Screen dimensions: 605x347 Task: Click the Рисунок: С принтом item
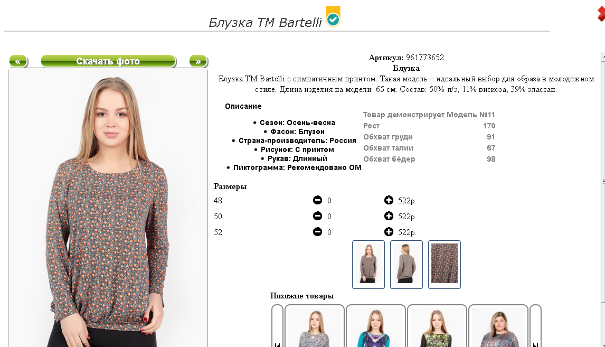click(x=297, y=149)
